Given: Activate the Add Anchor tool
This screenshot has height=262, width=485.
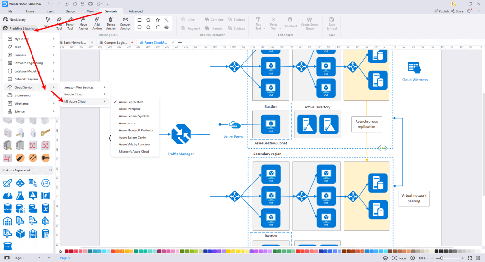Looking at the screenshot, I should (97, 23).
